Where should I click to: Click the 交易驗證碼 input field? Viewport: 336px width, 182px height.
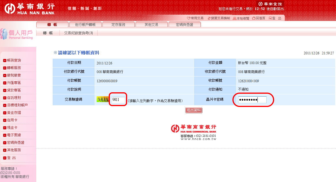click(x=118, y=99)
